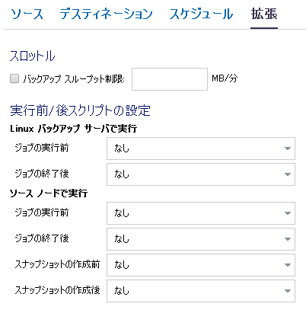The width and height of the screenshot is (306, 310).
Task: Click arrow of Linux server ジョブの終了後 dropdown
Action: [x=288, y=174]
